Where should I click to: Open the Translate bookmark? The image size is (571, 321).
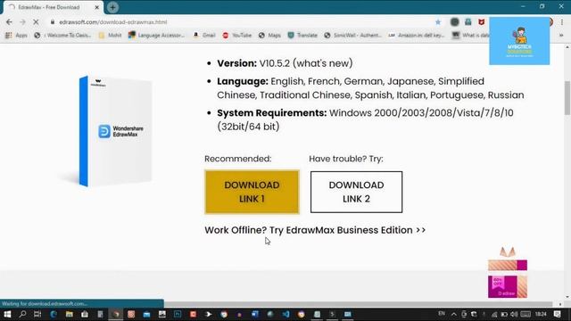302,36
